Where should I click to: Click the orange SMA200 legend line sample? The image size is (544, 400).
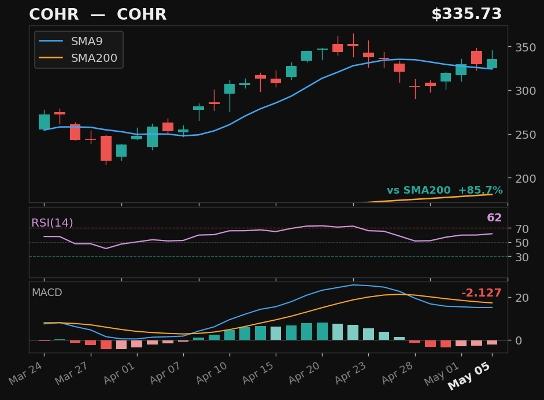click(51, 58)
